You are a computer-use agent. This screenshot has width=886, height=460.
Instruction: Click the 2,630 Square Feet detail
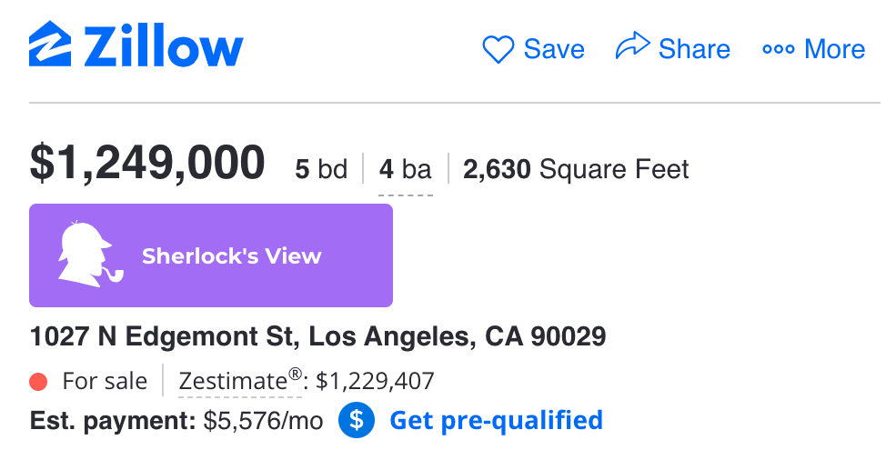(x=576, y=169)
